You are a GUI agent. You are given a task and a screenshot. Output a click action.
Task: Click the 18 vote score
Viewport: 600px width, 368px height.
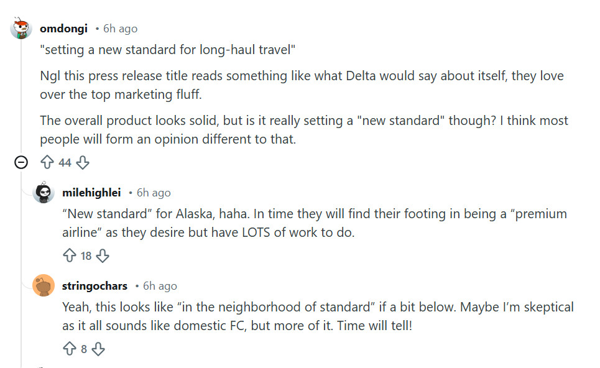(x=86, y=255)
